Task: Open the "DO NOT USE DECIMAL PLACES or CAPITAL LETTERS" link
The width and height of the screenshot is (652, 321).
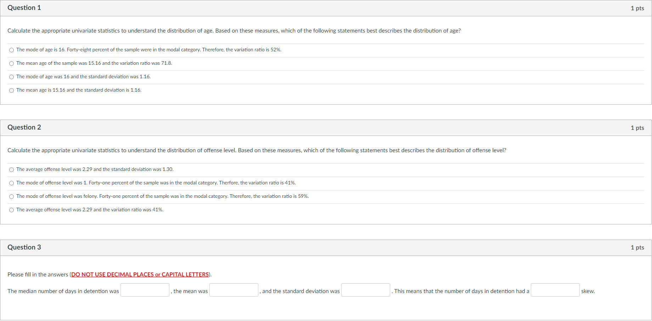Action: [140, 274]
